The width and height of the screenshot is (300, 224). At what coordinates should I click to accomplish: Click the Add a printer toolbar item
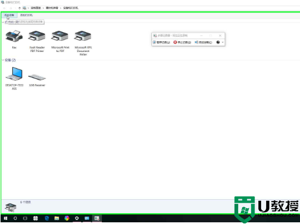click(x=26, y=15)
